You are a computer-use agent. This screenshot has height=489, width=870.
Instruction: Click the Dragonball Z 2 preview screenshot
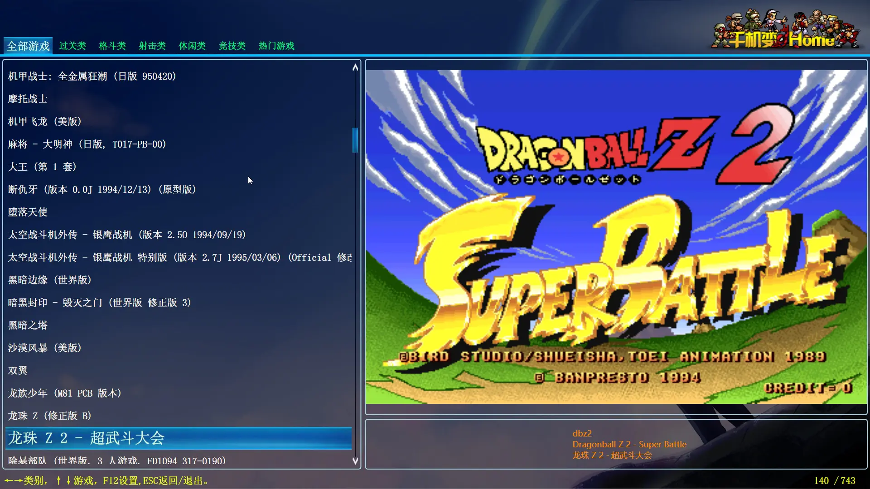point(616,237)
